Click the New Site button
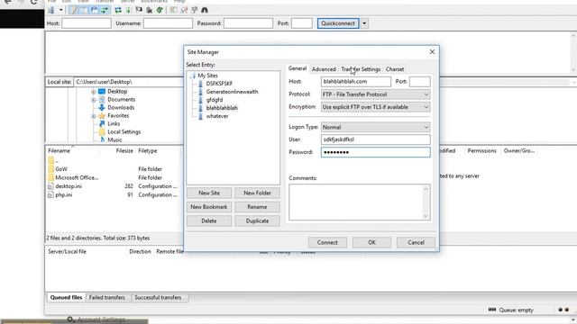The image size is (577, 324). [209, 193]
